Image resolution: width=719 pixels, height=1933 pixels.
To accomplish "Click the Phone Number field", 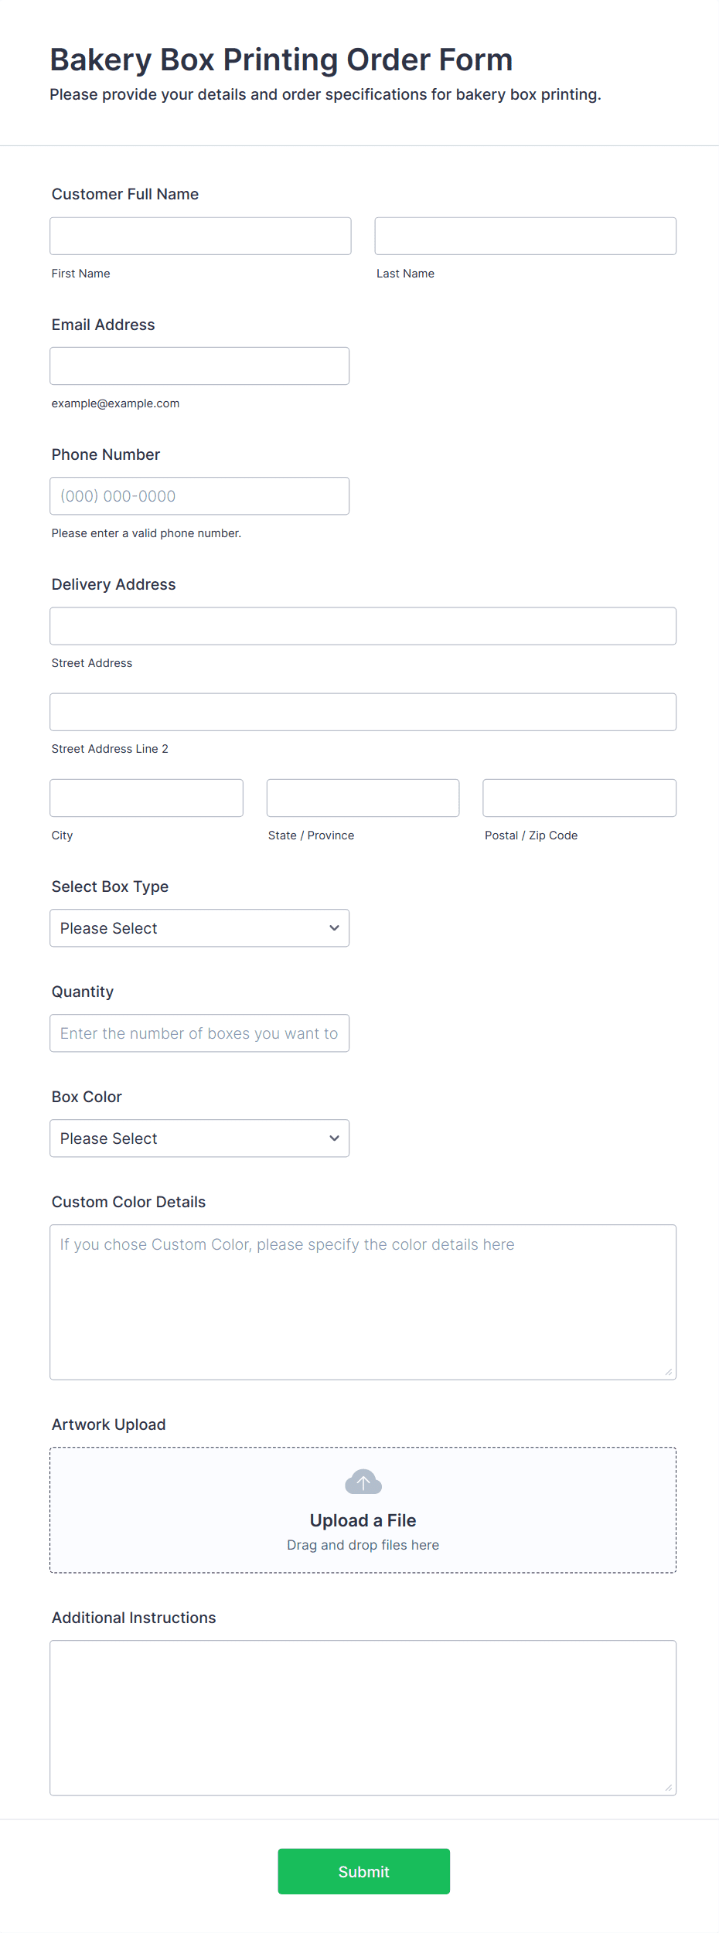I will [199, 495].
